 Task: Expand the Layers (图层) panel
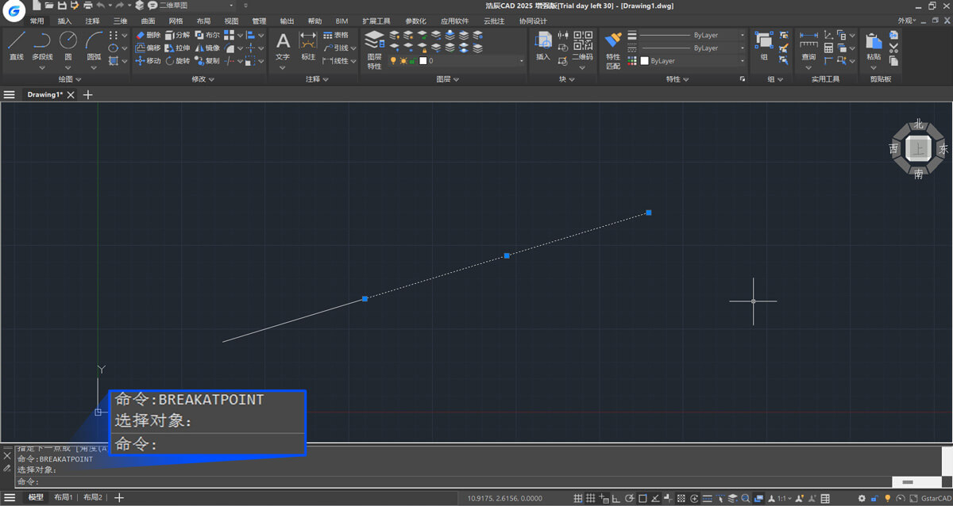click(x=447, y=79)
